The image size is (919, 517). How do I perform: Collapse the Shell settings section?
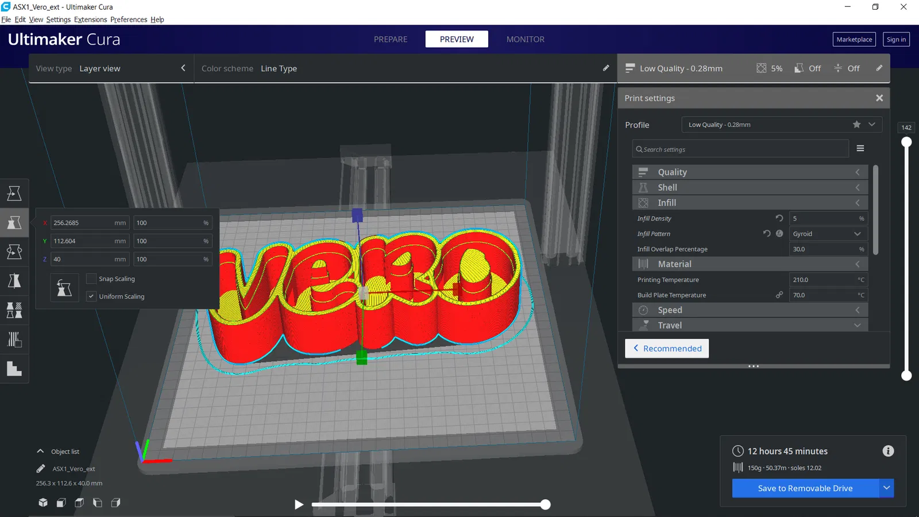click(x=750, y=187)
